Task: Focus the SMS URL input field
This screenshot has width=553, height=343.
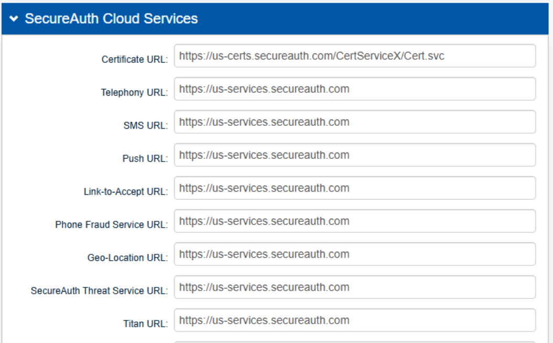Action: (355, 122)
